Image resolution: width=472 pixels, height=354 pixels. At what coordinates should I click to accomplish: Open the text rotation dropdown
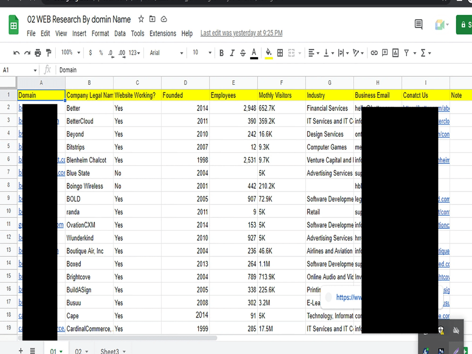click(358, 53)
